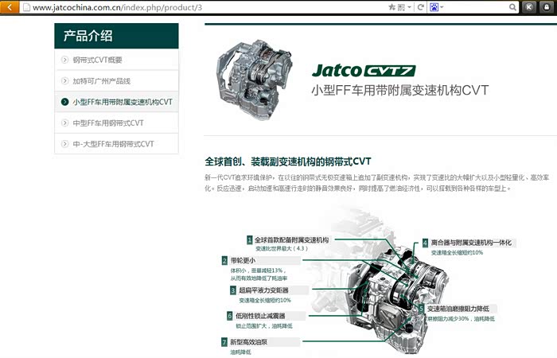Click label 6 低刚性锁止减震器
Screen dimensions: 557x358
click(x=260, y=316)
